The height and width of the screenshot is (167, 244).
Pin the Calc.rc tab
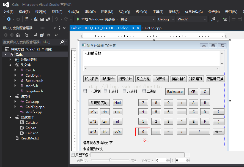click(133, 28)
